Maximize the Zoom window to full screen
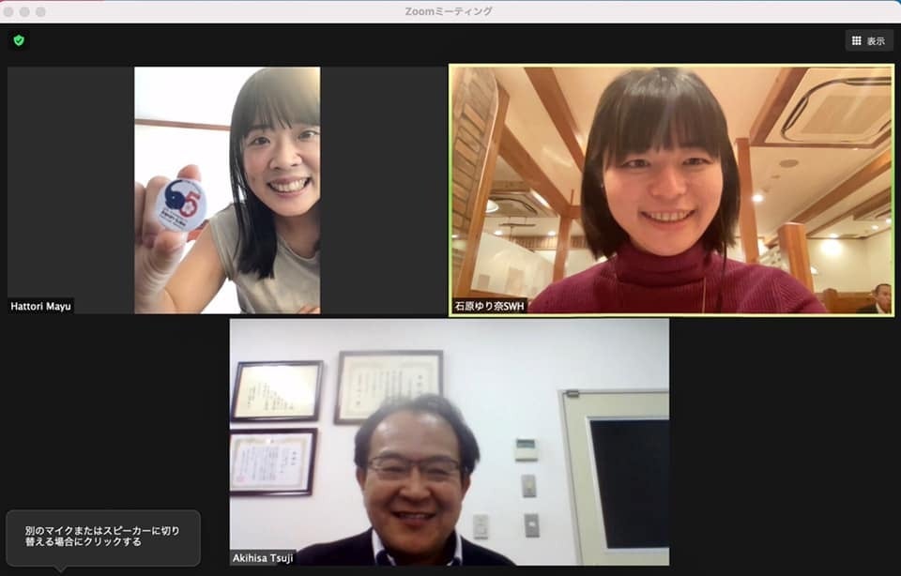The height and width of the screenshot is (576, 901). (40, 11)
